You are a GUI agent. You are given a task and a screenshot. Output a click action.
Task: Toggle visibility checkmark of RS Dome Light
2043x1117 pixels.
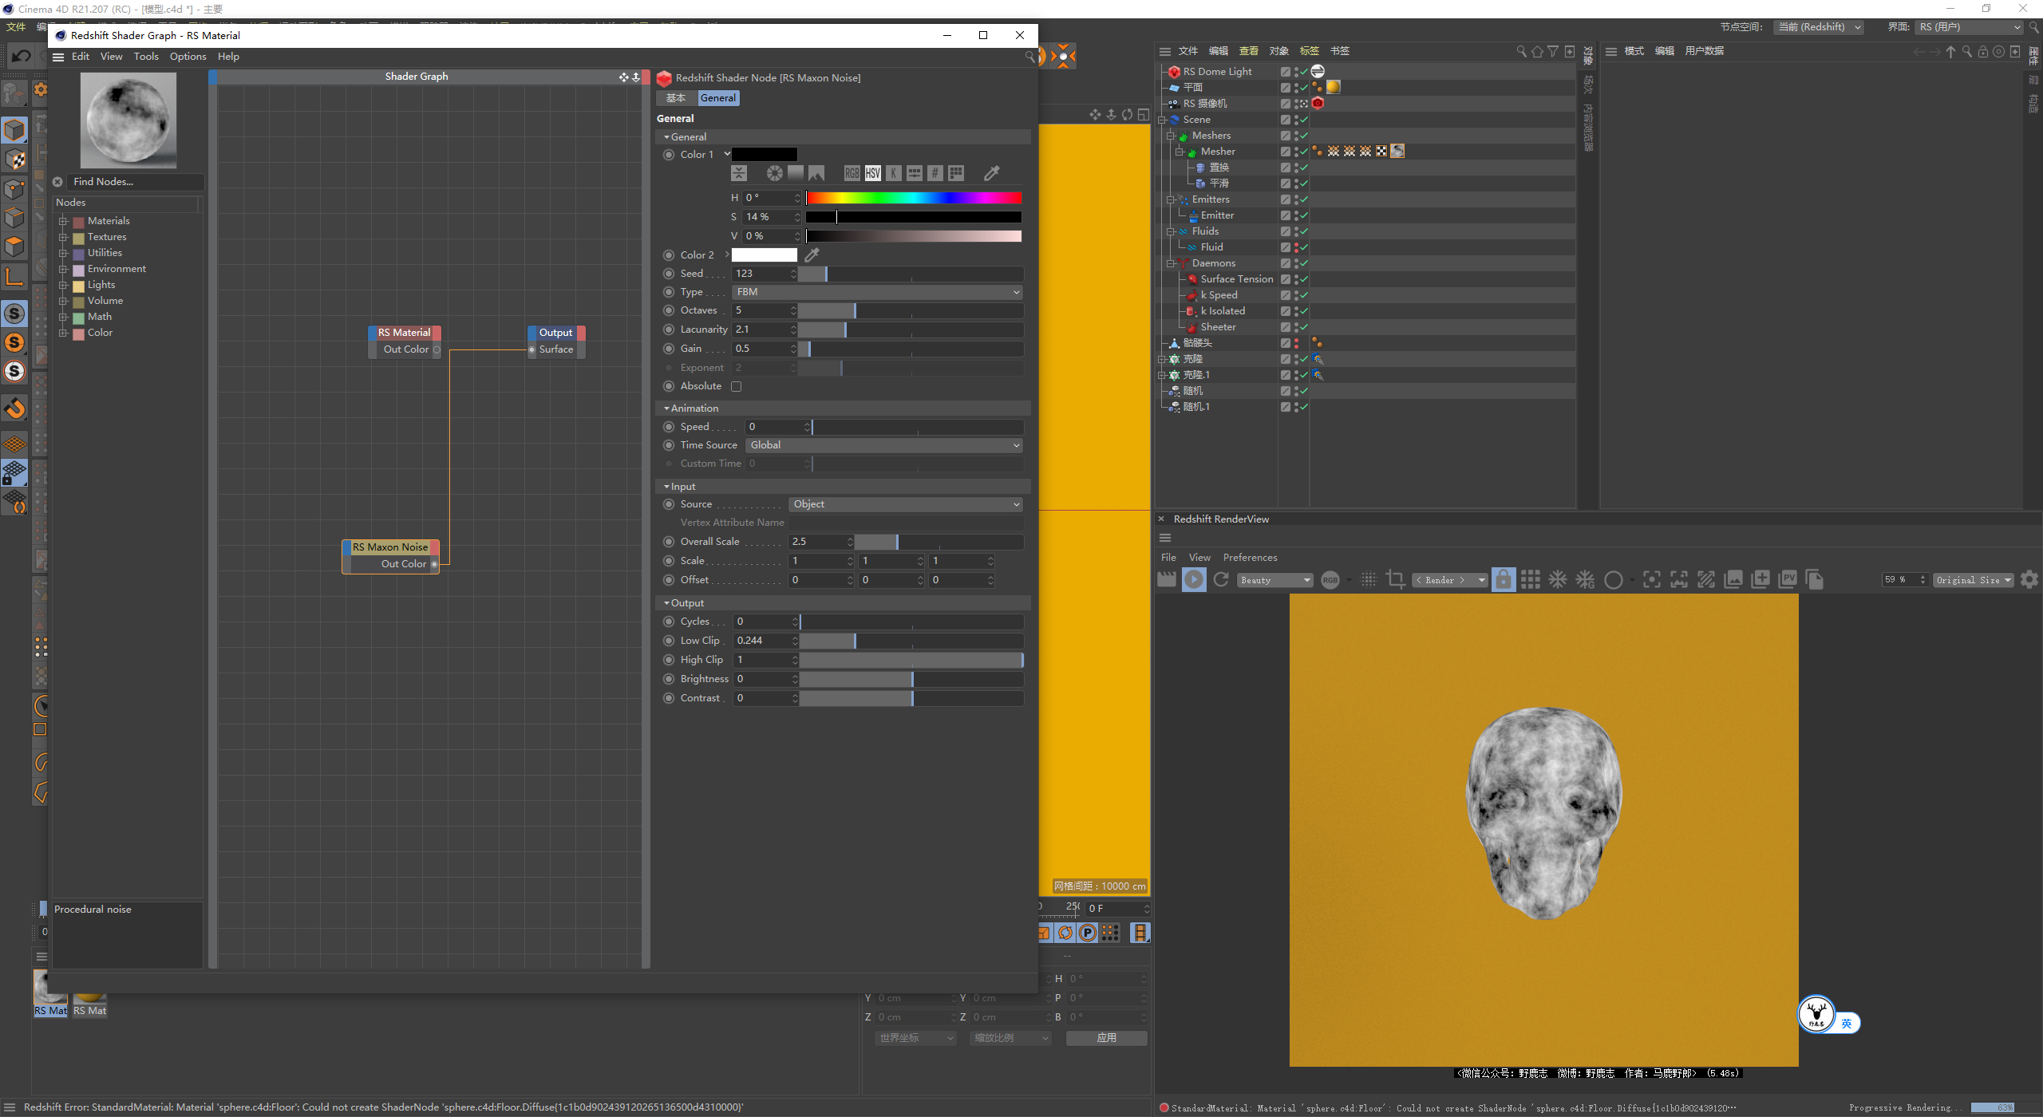click(1304, 72)
